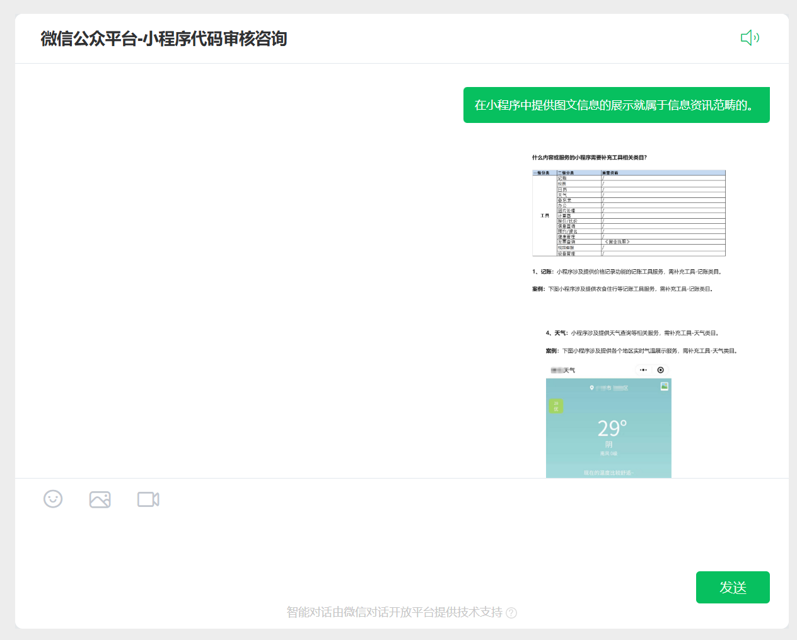Image resolution: width=797 pixels, height=640 pixels.
Task: Click the chat title 小程序代码审核咨询
Action: [163, 38]
